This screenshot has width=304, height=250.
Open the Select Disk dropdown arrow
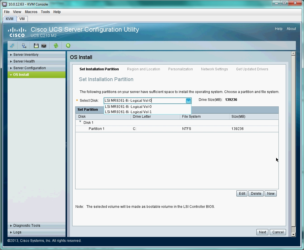[x=188, y=101]
